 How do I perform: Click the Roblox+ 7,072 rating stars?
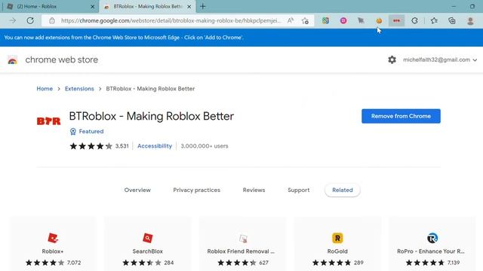tap(45, 263)
